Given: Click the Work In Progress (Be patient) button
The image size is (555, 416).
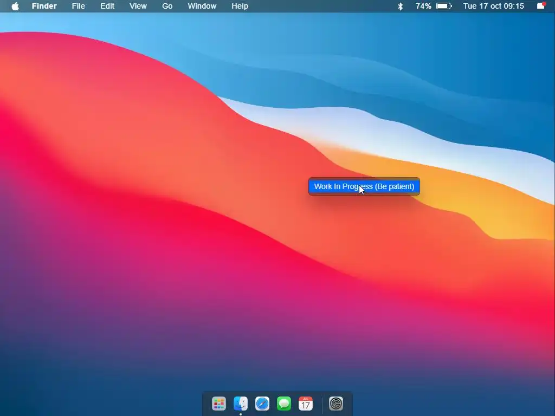Looking at the screenshot, I should click(x=364, y=186).
